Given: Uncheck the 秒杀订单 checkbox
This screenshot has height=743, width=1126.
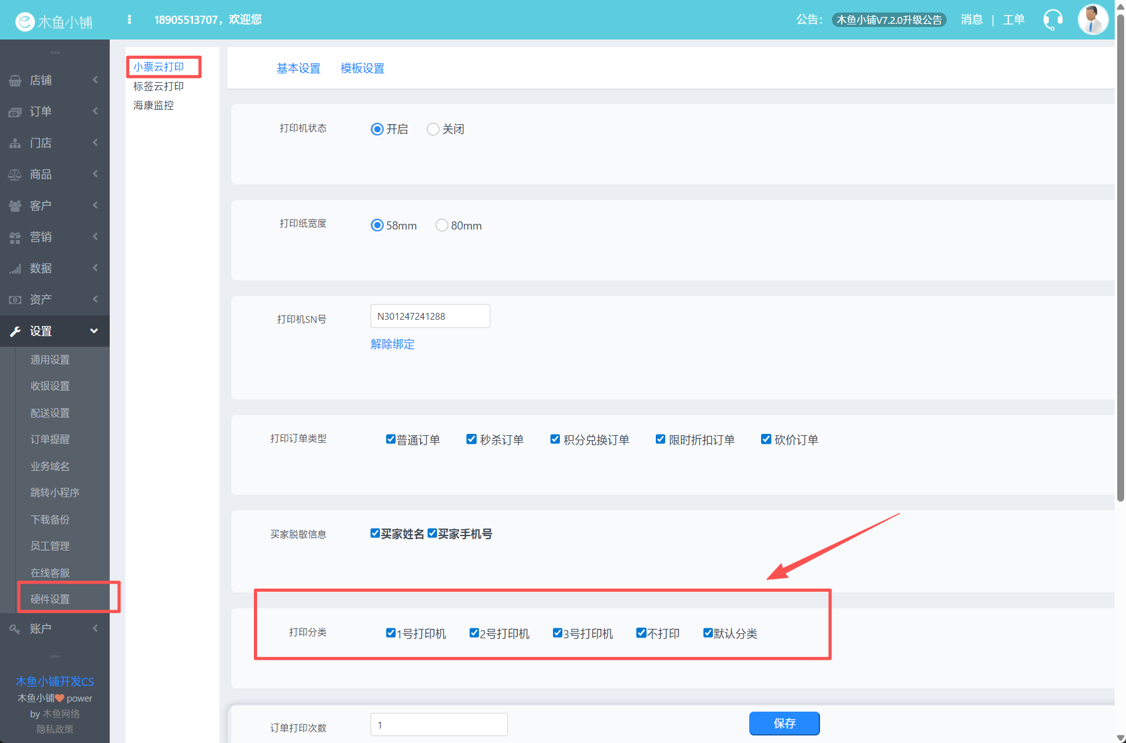Looking at the screenshot, I should click(x=471, y=440).
